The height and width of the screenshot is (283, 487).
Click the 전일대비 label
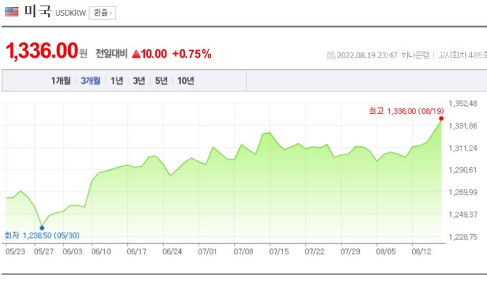pyautogui.click(x=111, y=54)
